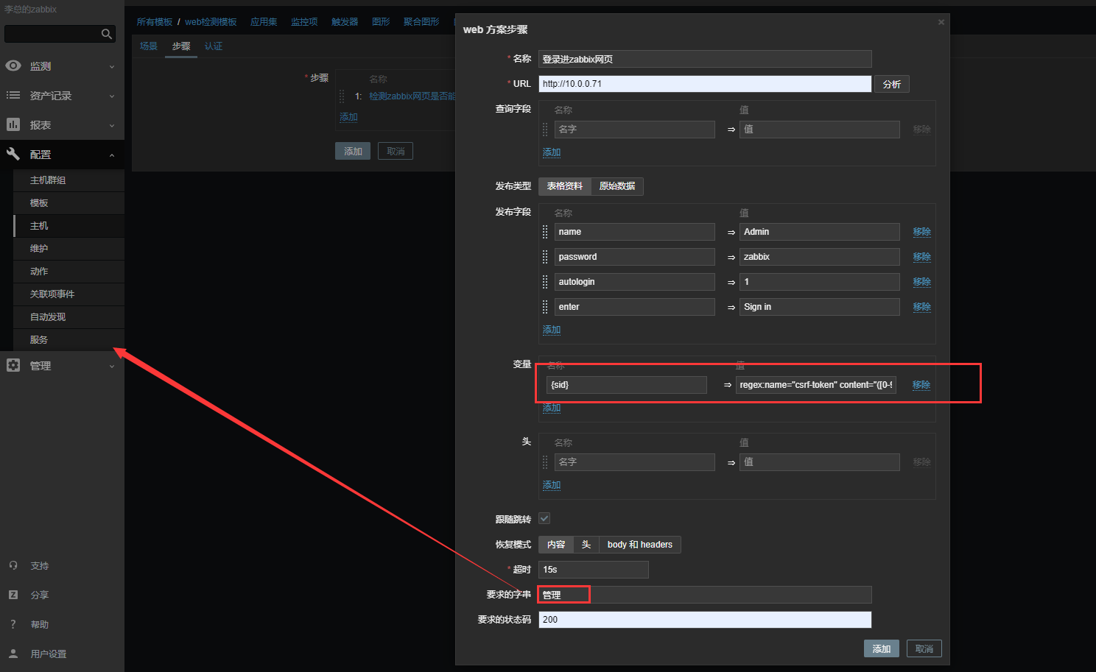Select 原始数据 post type
This screenshot has width=1096, height=672.
click(x=617, y=186)
